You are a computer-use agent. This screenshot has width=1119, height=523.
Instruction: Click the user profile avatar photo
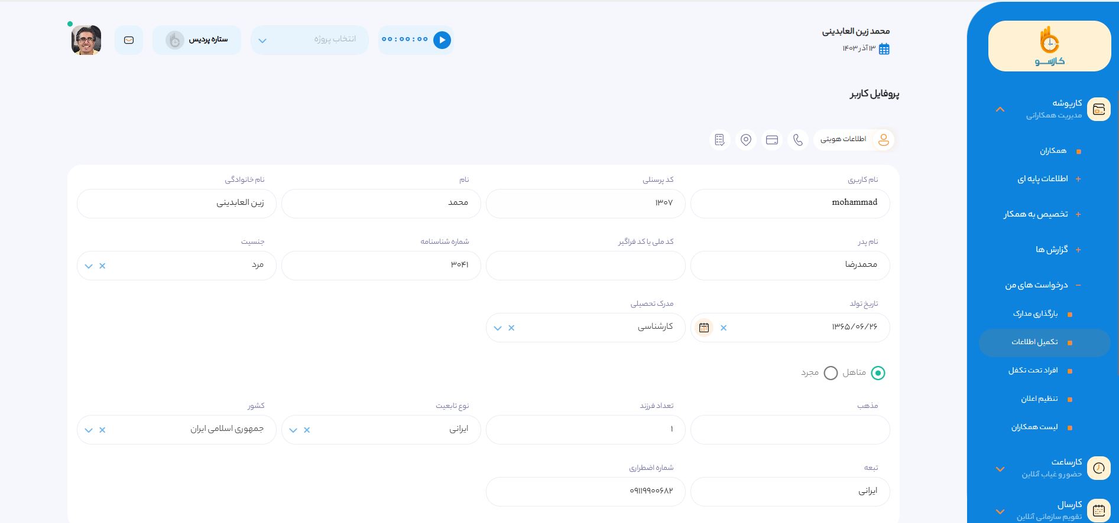(86, 40)
